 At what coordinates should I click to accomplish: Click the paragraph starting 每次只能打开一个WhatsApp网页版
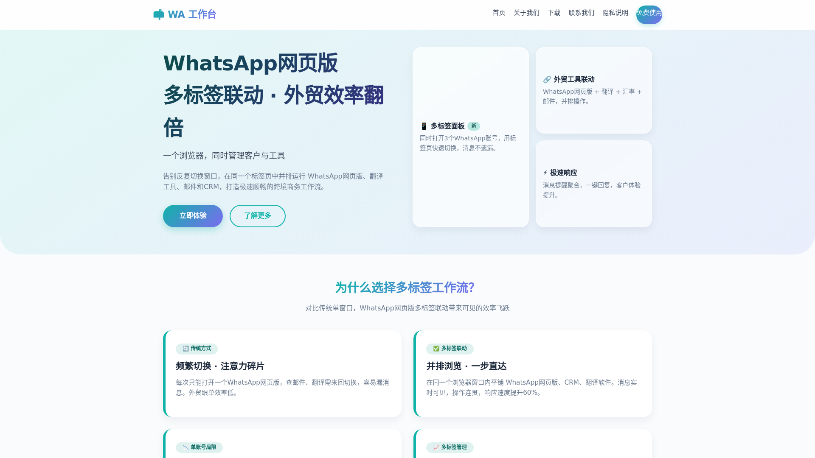(282, 388)
